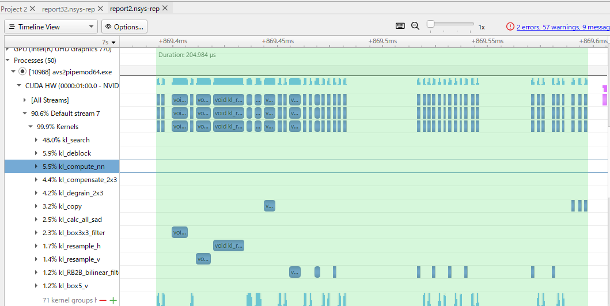Viewport: 610px width, 306px height.
Task: Click the +869.45ms ruler label
Action: click(x=278, y=41)
